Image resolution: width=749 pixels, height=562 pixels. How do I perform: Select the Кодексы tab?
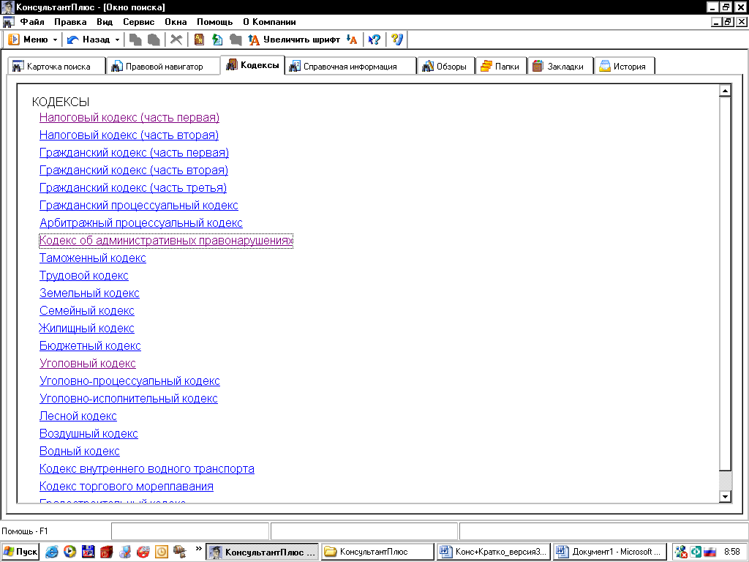(x=252, y=65)
